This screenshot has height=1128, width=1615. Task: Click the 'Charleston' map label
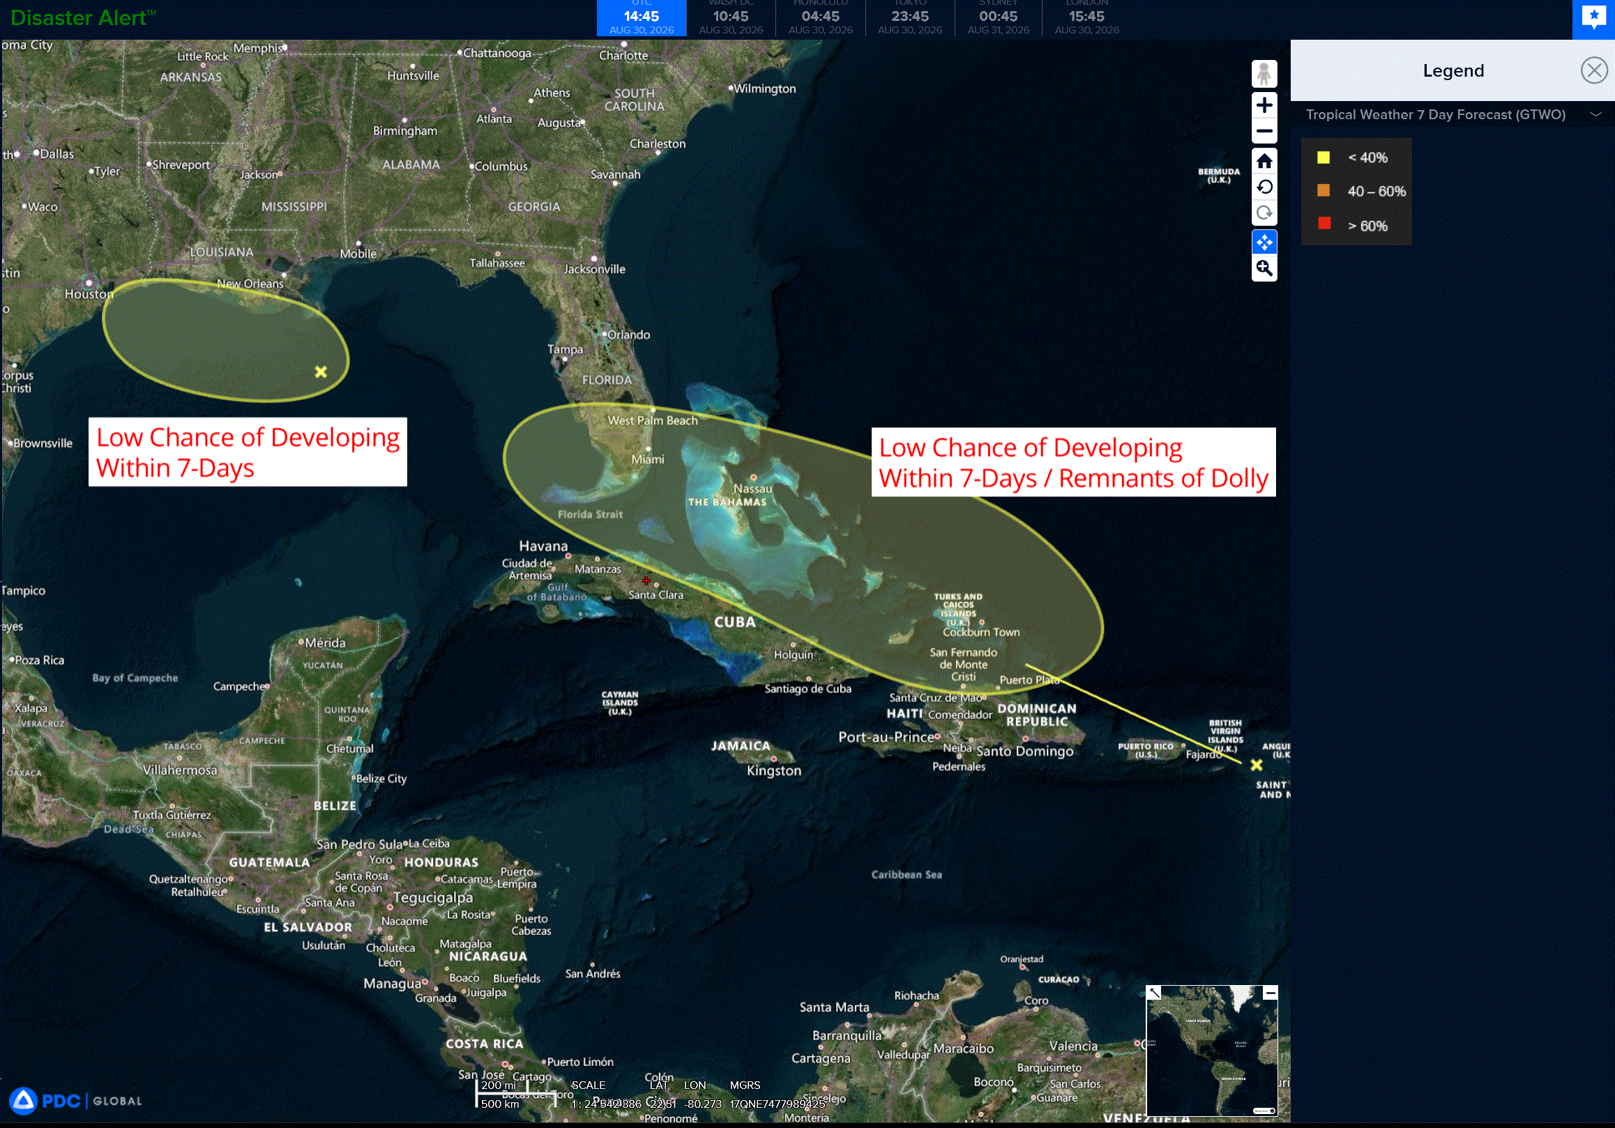point(657,144)
